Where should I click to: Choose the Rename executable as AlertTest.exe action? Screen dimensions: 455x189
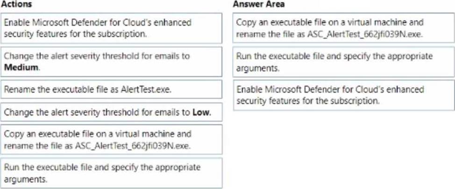(111, 89)
